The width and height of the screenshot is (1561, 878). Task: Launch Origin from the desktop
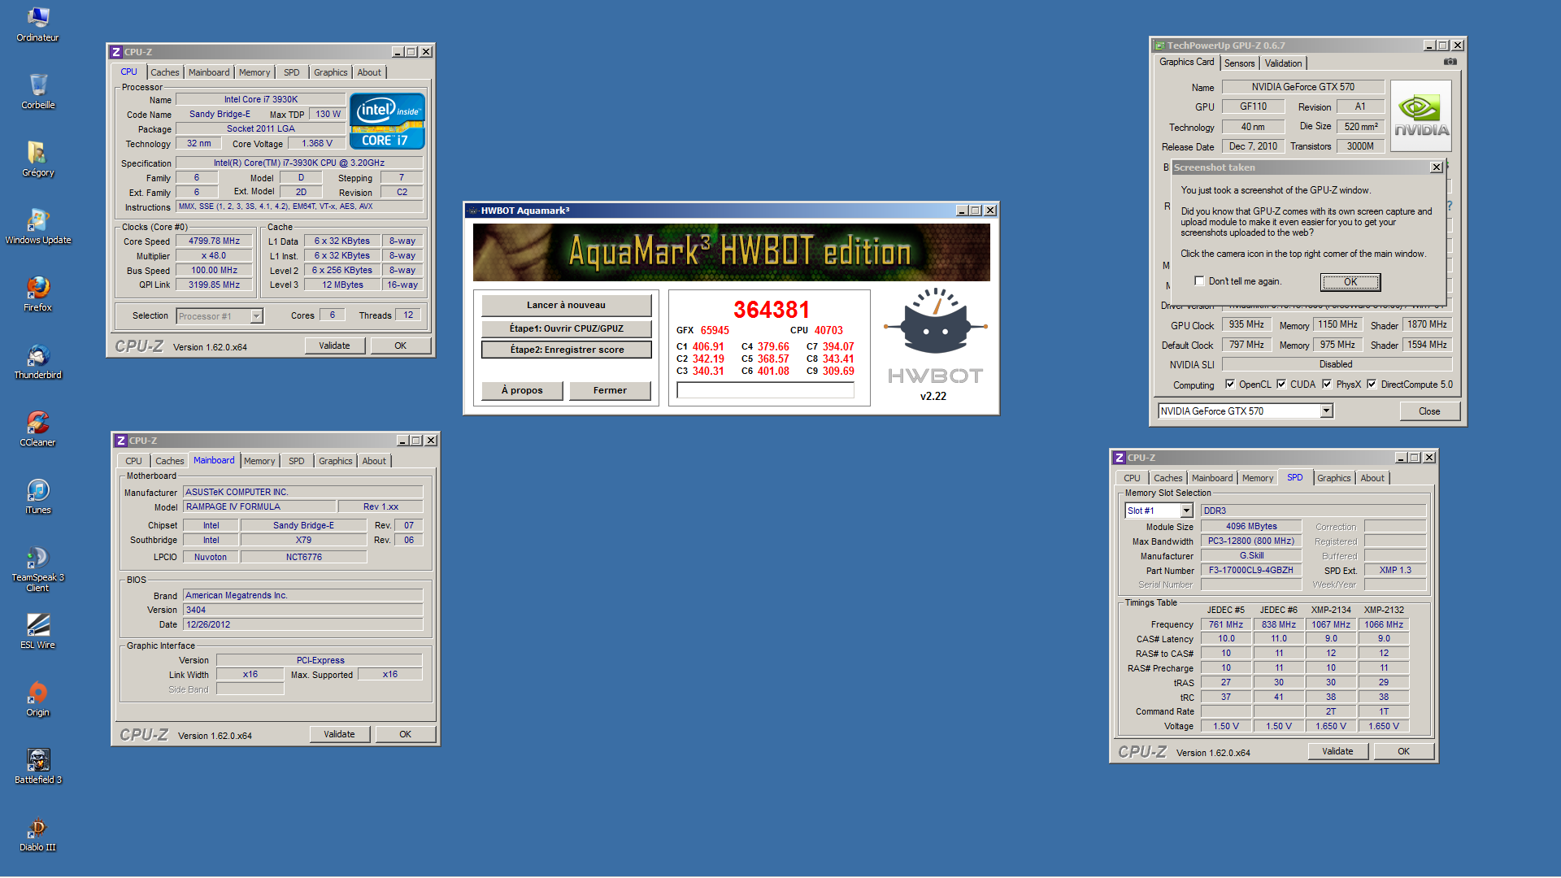click(37, 698)
